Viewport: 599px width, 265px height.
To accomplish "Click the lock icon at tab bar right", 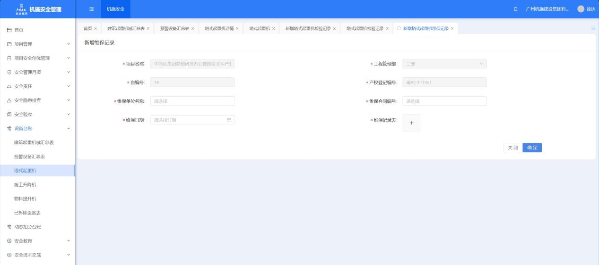I will pyautogui.click(x=593, y=28).
